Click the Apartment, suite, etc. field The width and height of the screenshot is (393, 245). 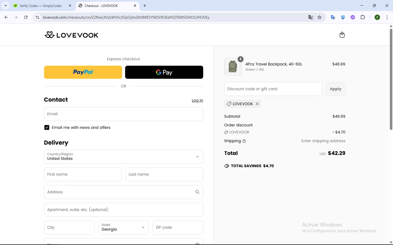click(x=123, y=210)
